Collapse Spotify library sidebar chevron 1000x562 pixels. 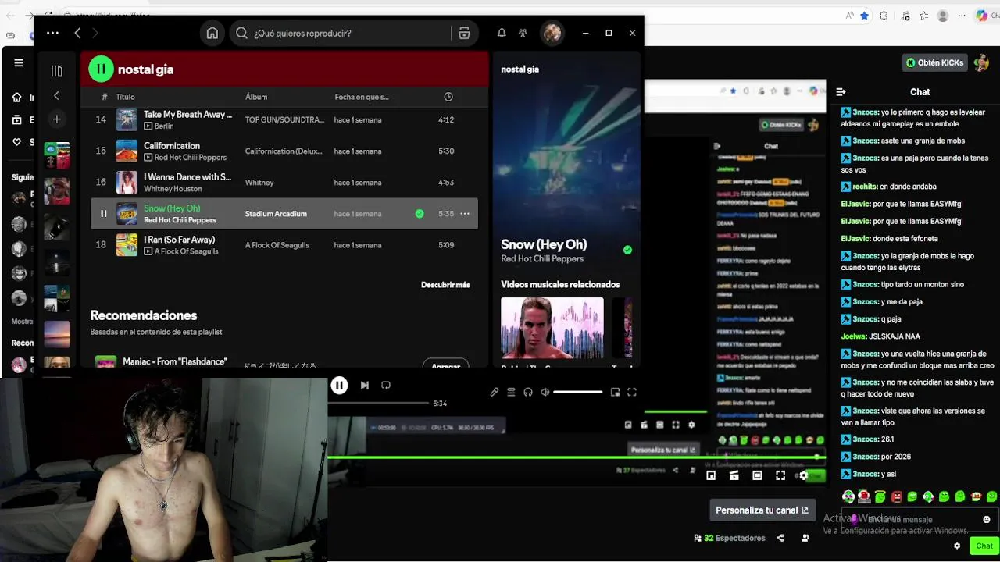coord(56,95)
